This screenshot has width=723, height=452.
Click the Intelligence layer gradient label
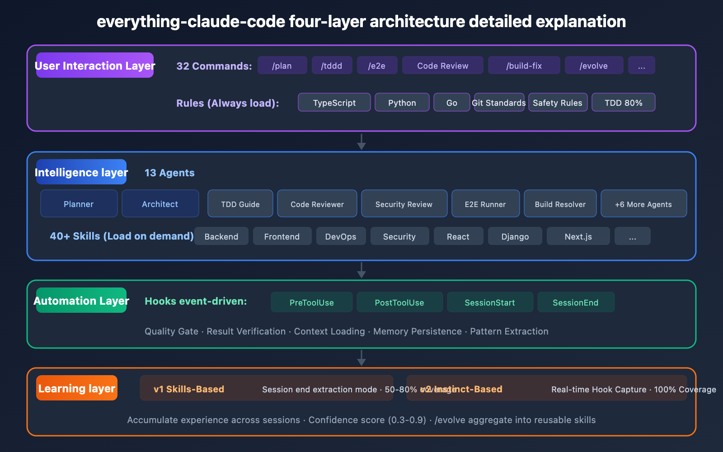tap(81, 172)
